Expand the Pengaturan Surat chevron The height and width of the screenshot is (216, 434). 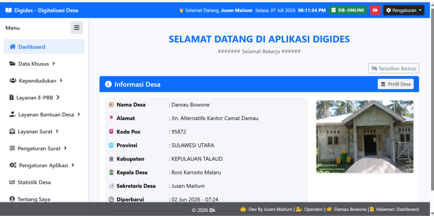pyautogui.click(x=65, y=148)
